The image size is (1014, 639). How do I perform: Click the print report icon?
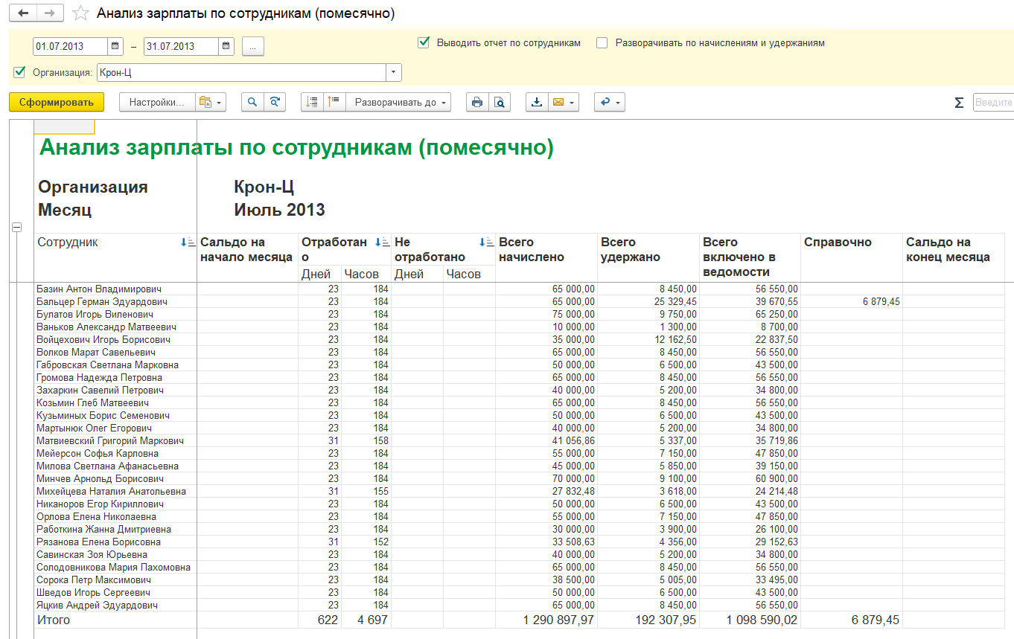(x=477, y=103)
